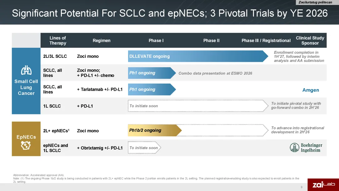Click the Ph1 ongoing arrow for Tarlatamab regimen
This screenshot has height=191, width=339.
point(152,89)
